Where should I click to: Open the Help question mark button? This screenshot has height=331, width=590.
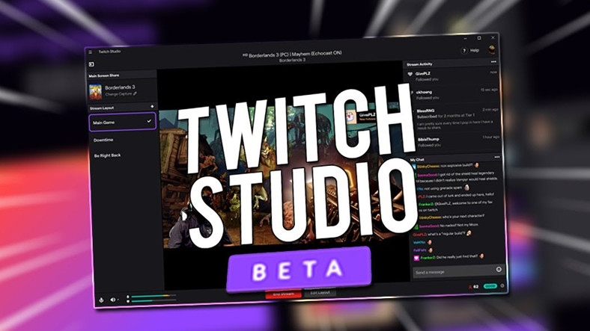coord(464,50)
